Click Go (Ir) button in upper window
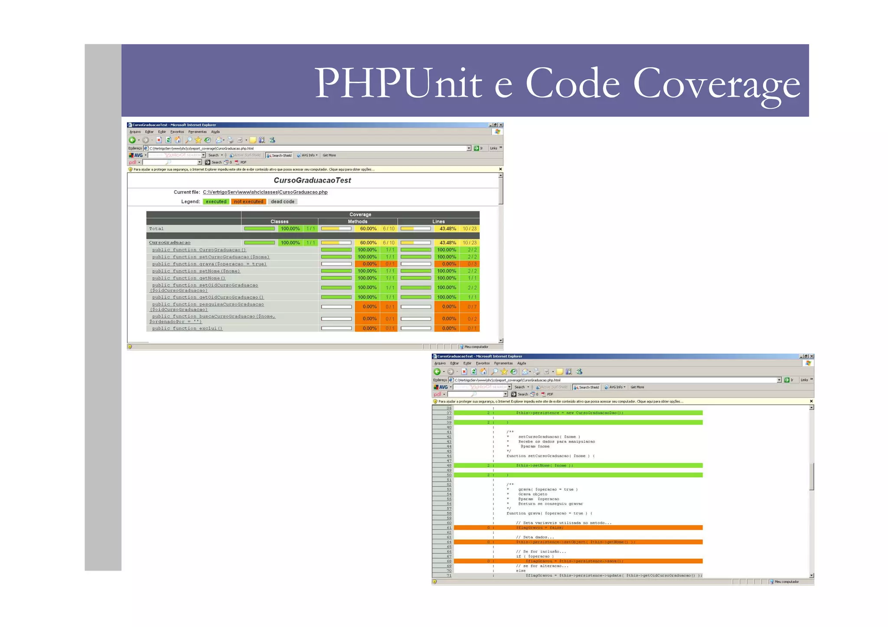The width and height of the screenshot is (888, 627). (479, 148)
